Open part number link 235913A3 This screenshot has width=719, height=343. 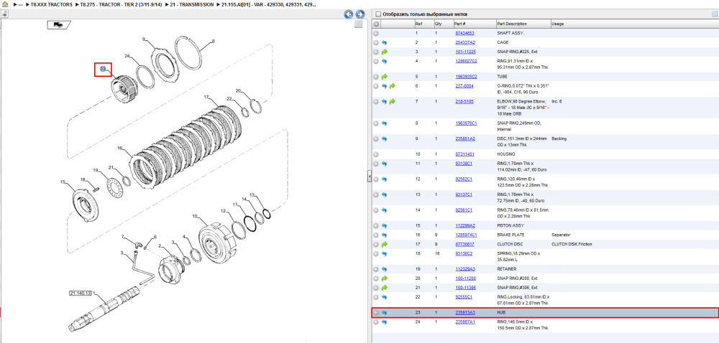coord(465,313)
